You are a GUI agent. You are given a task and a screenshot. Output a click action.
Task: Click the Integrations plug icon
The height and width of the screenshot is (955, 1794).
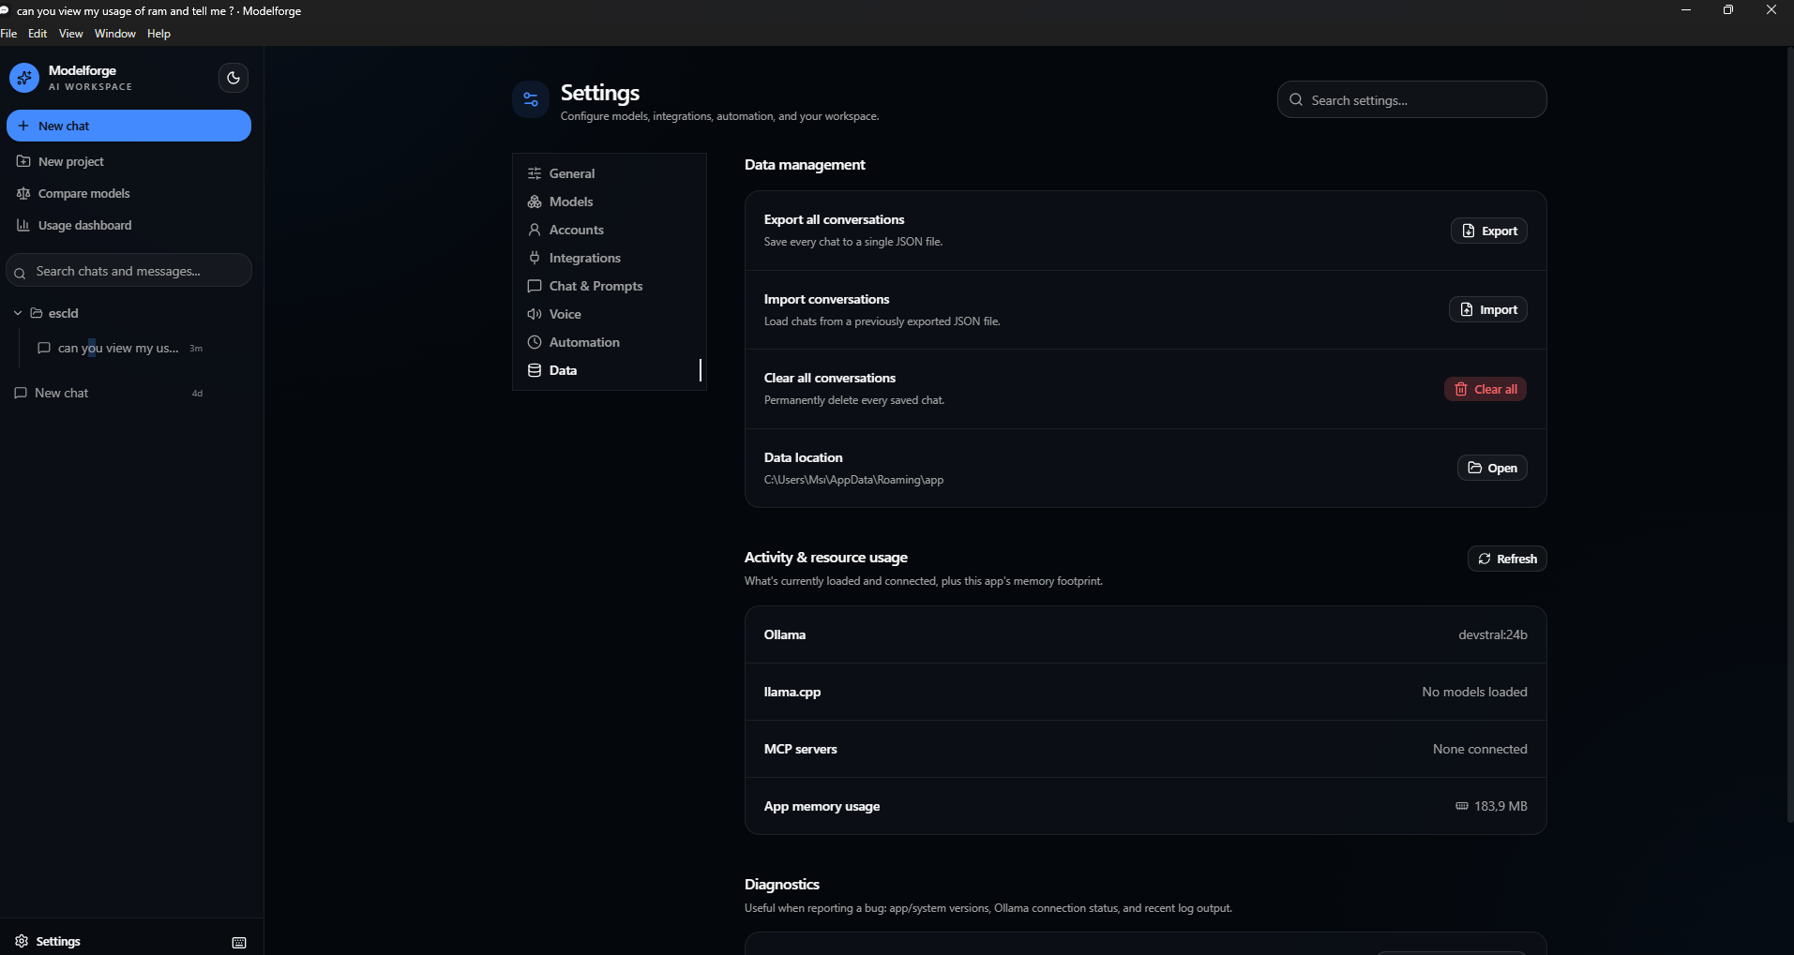[535, 258]
